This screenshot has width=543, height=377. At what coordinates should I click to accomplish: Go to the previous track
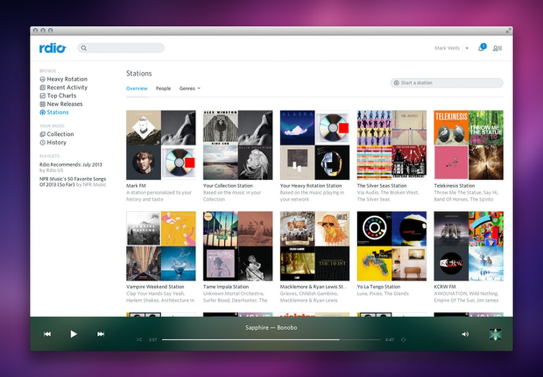[x=47, y=334]
